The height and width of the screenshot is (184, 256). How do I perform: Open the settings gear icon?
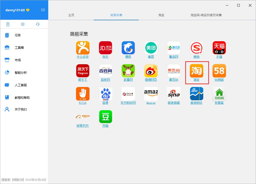[x=23, y=24]
